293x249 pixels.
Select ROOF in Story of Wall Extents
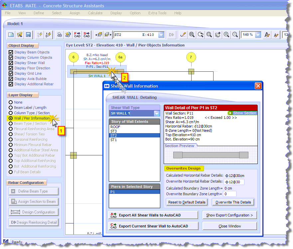click(115, 127)
